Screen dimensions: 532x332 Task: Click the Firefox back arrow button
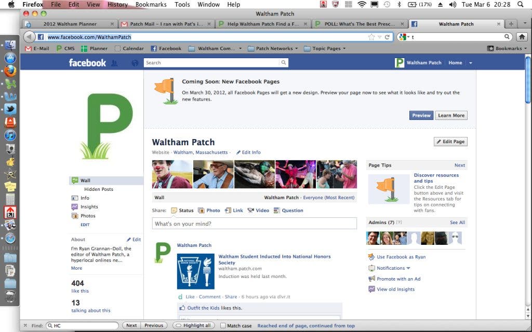coord(30,37)
